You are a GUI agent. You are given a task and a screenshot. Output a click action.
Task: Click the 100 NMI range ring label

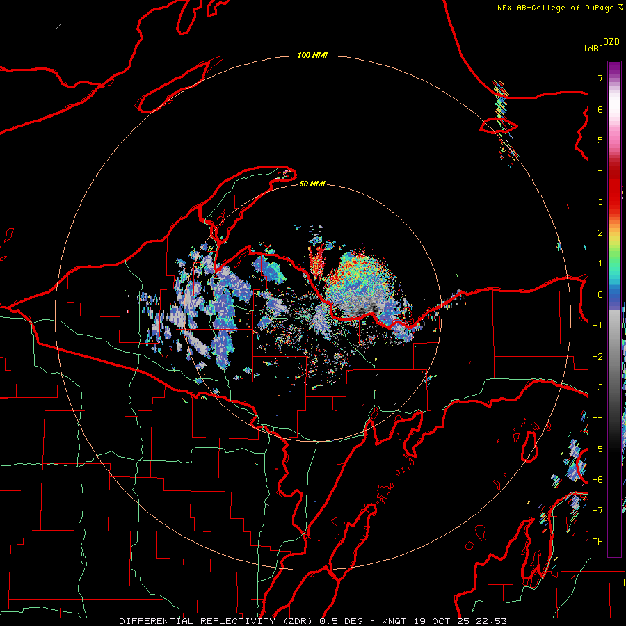point(312,55)
